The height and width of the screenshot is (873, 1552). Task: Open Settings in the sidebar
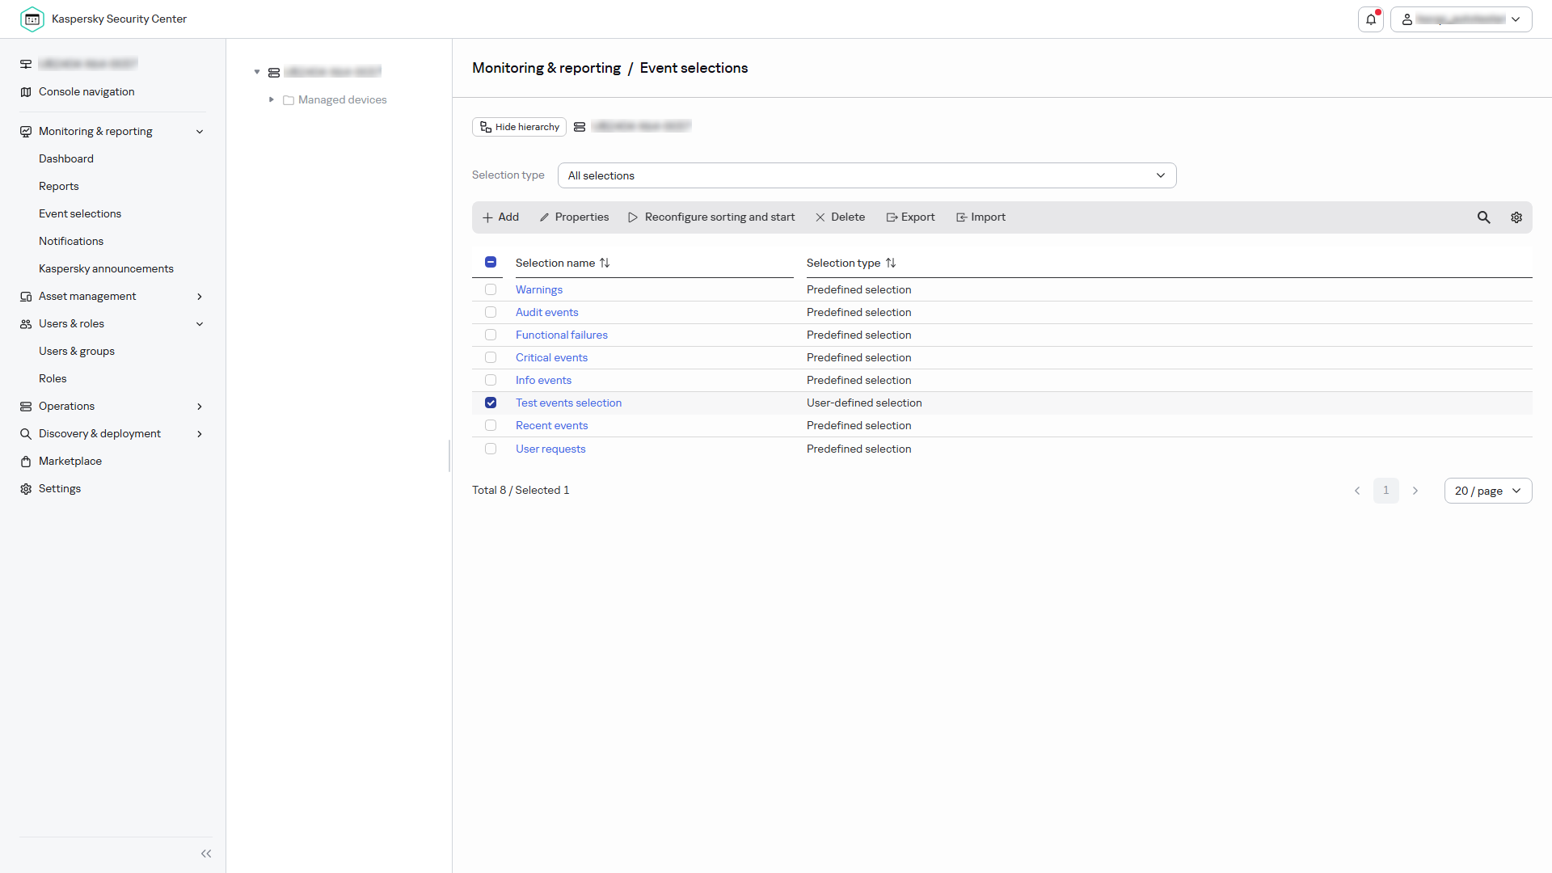pyautogui.click(x=60, y=489)
